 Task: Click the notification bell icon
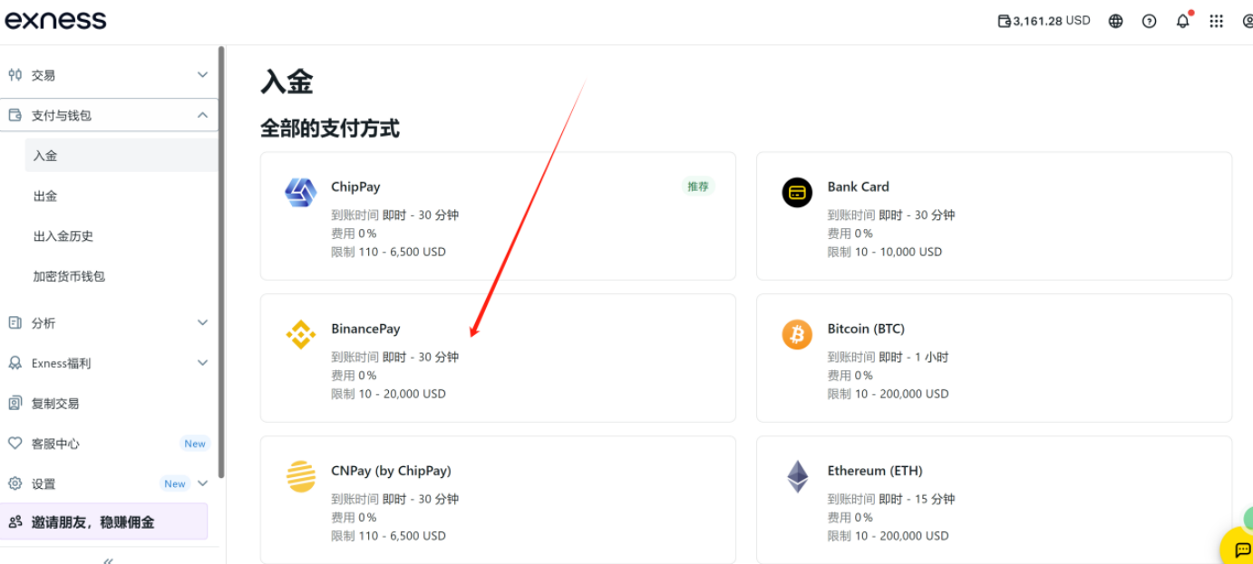coord(1182,21)
